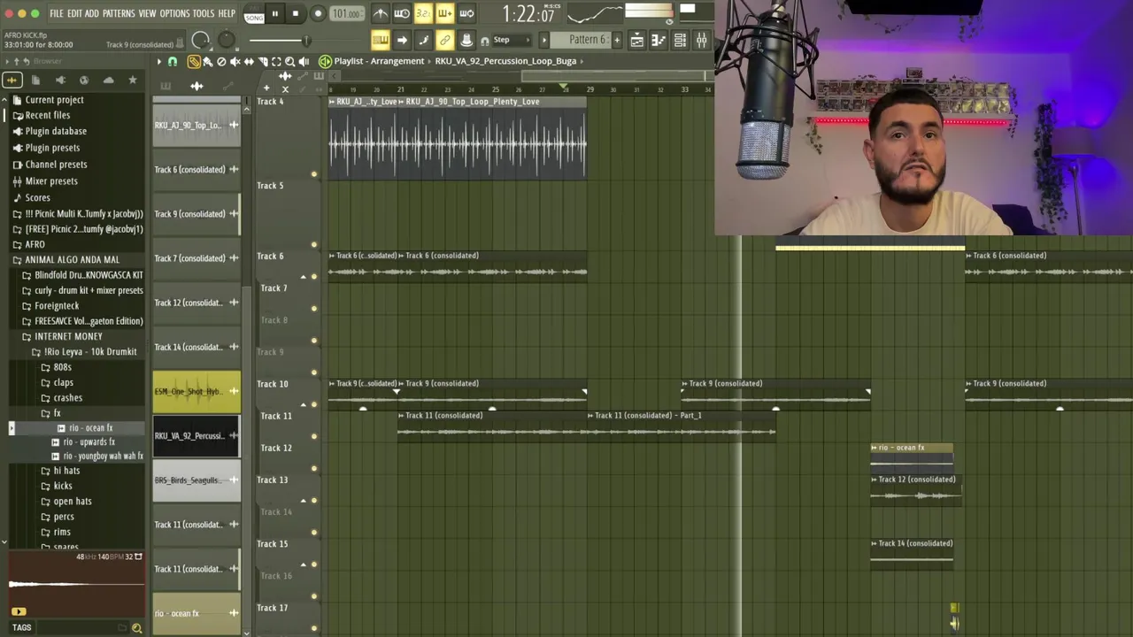
Task: Mute Track 12 using its dot
Action: pos(313,468)
